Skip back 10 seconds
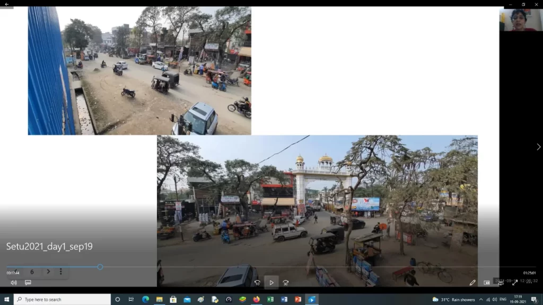This screenshot has height=305, width=543. tap(257, 283)
